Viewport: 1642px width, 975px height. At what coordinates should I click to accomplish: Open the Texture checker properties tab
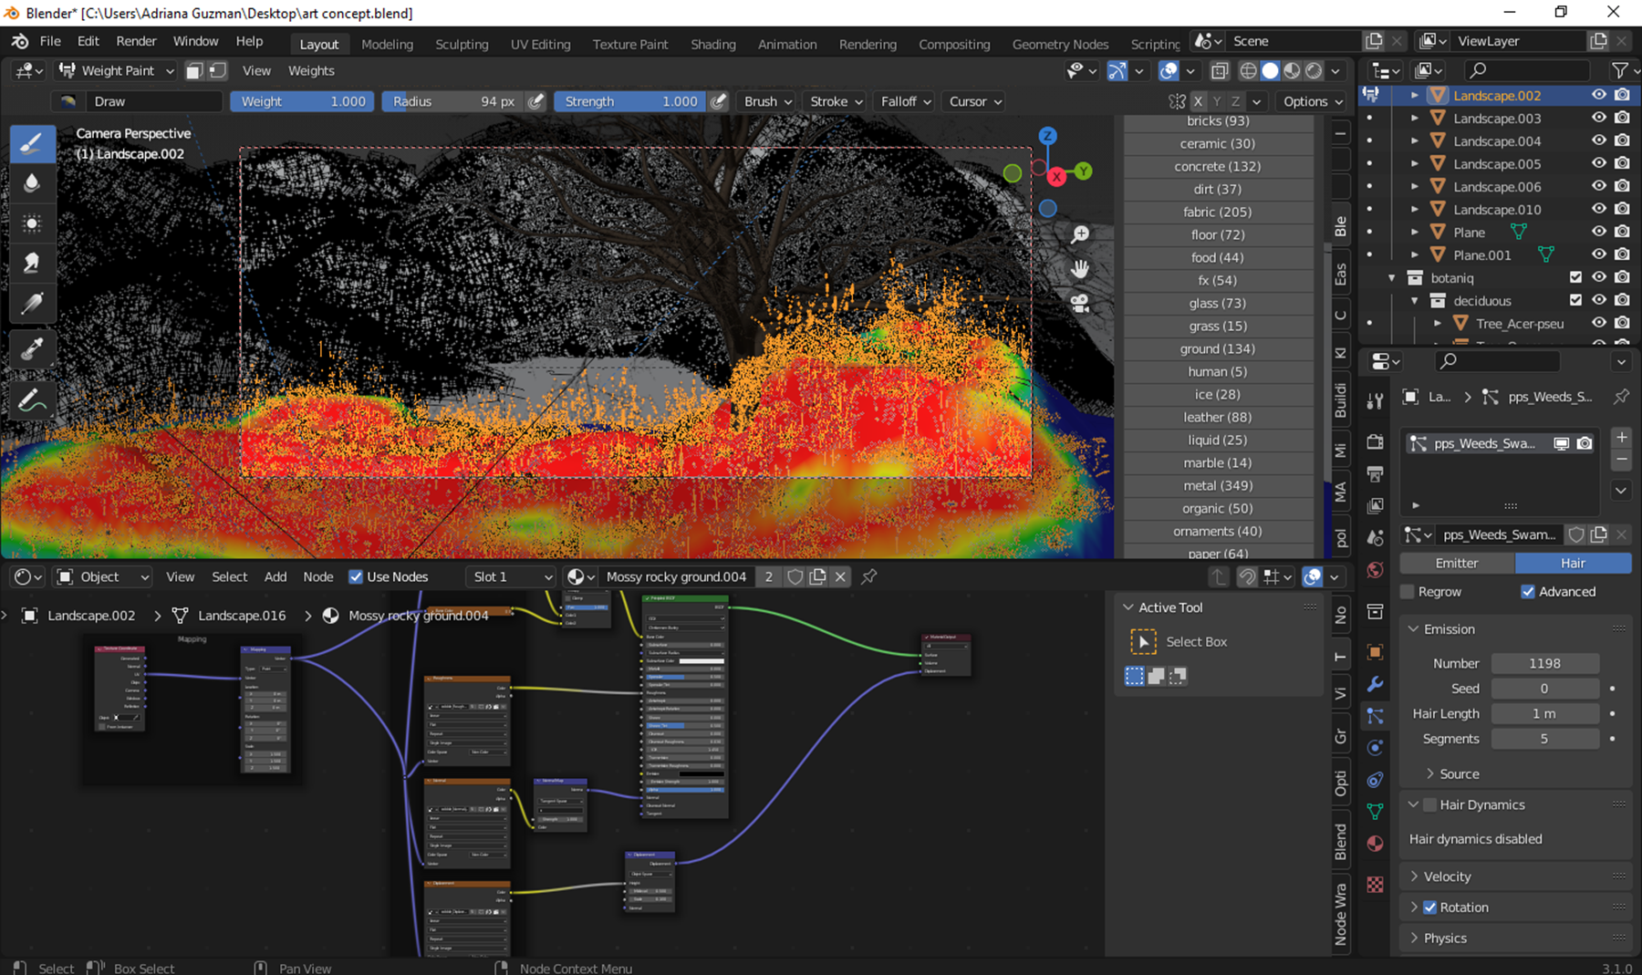[x=1376, y=884]
